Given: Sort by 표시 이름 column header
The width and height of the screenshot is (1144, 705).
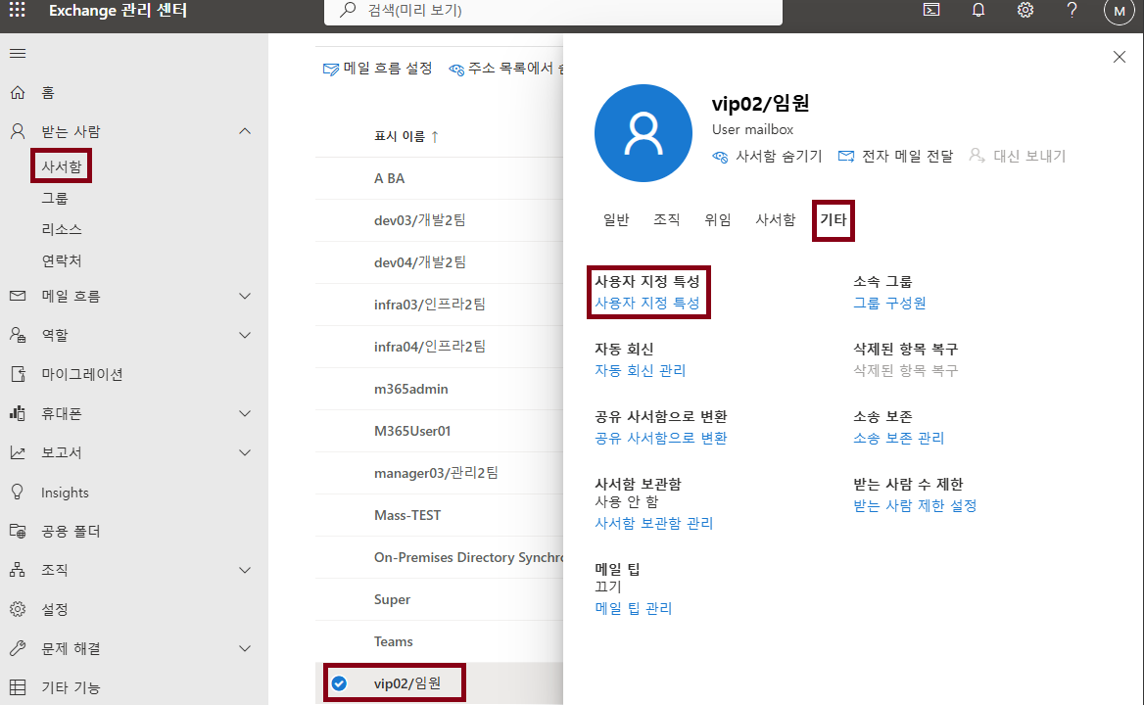Looking at the screenshot, I should pyautogui.click(x=406, y=136).
